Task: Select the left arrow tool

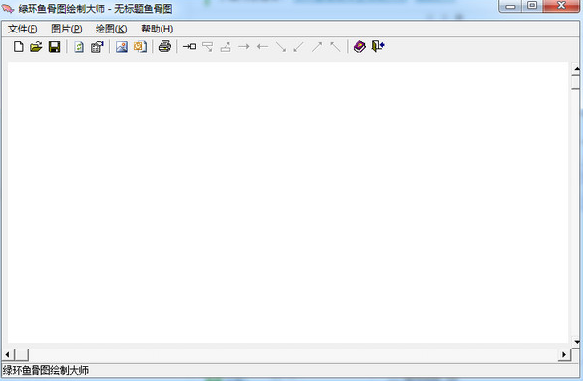Action: (263, 47)
